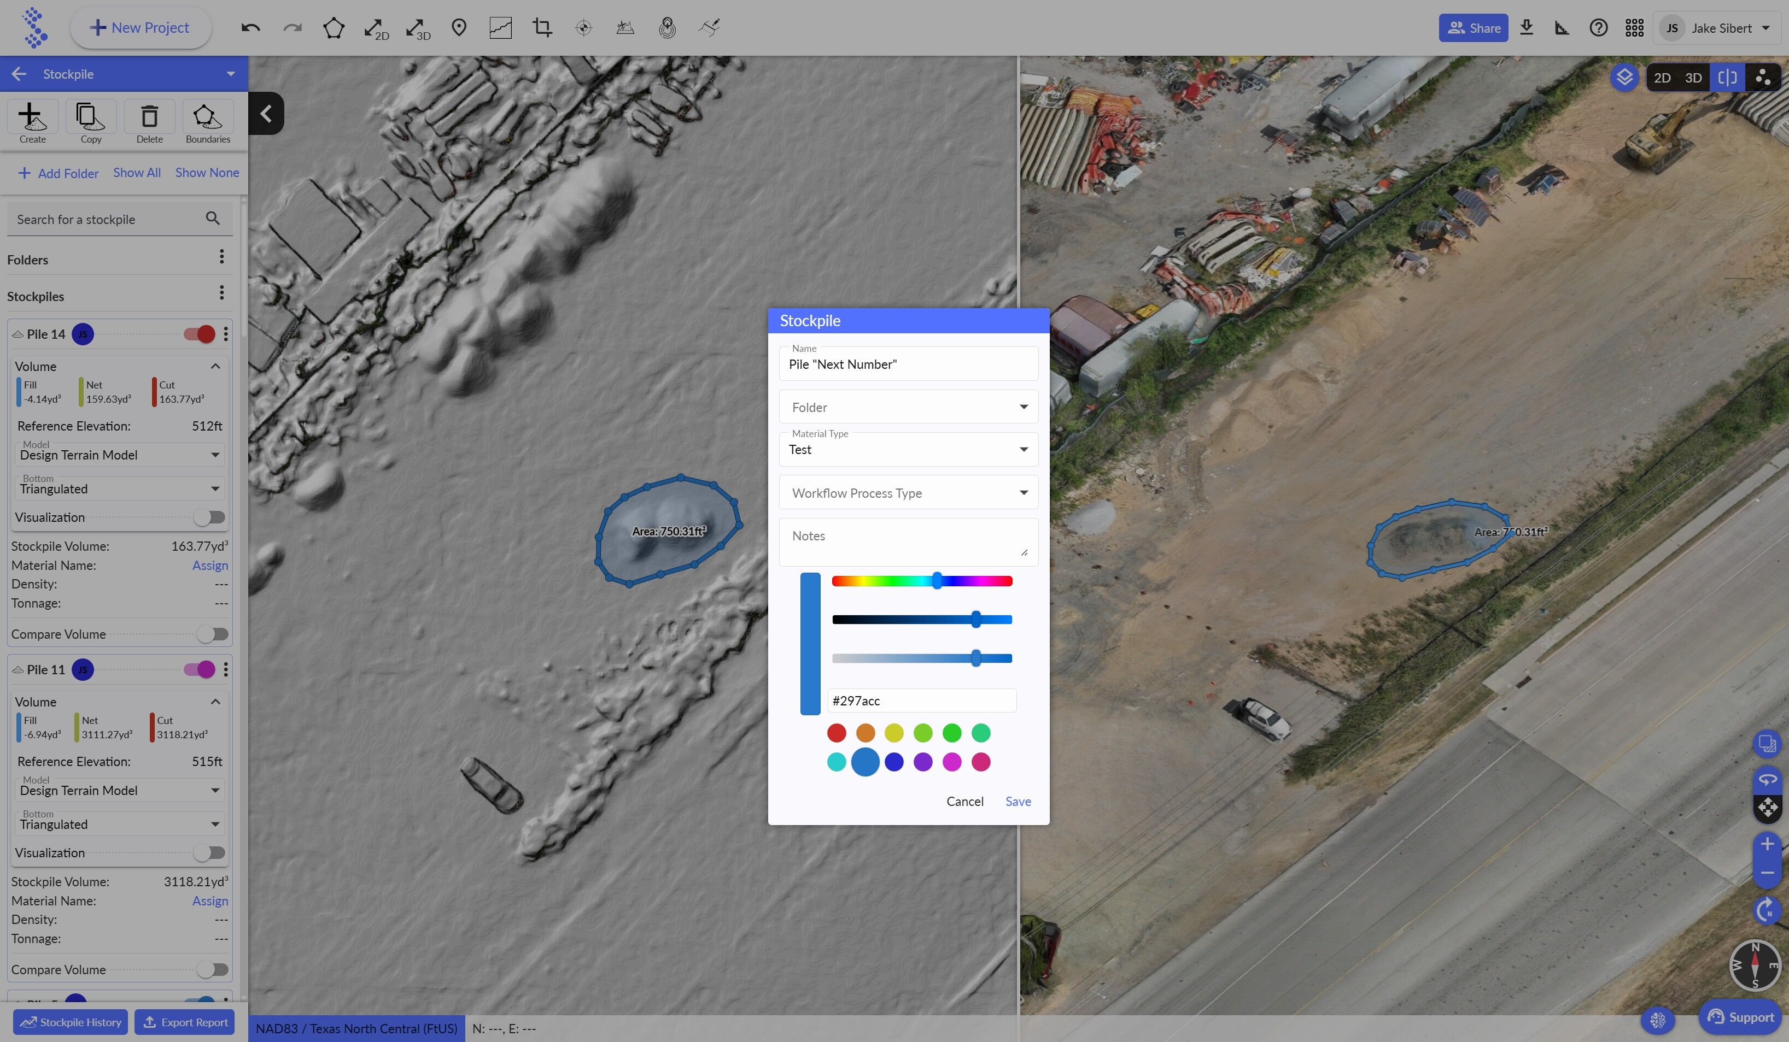1789x1042 pixels.
Task: Select the location pin marker tool
Action: click(x=459, y=28)
